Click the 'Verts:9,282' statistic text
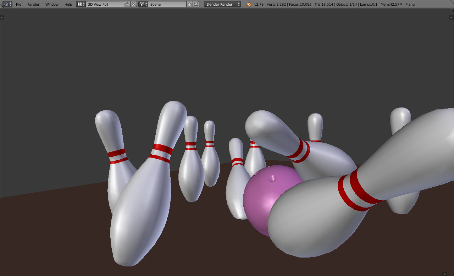The height and width of the screenshot is (276, 454). coord(276,5)
